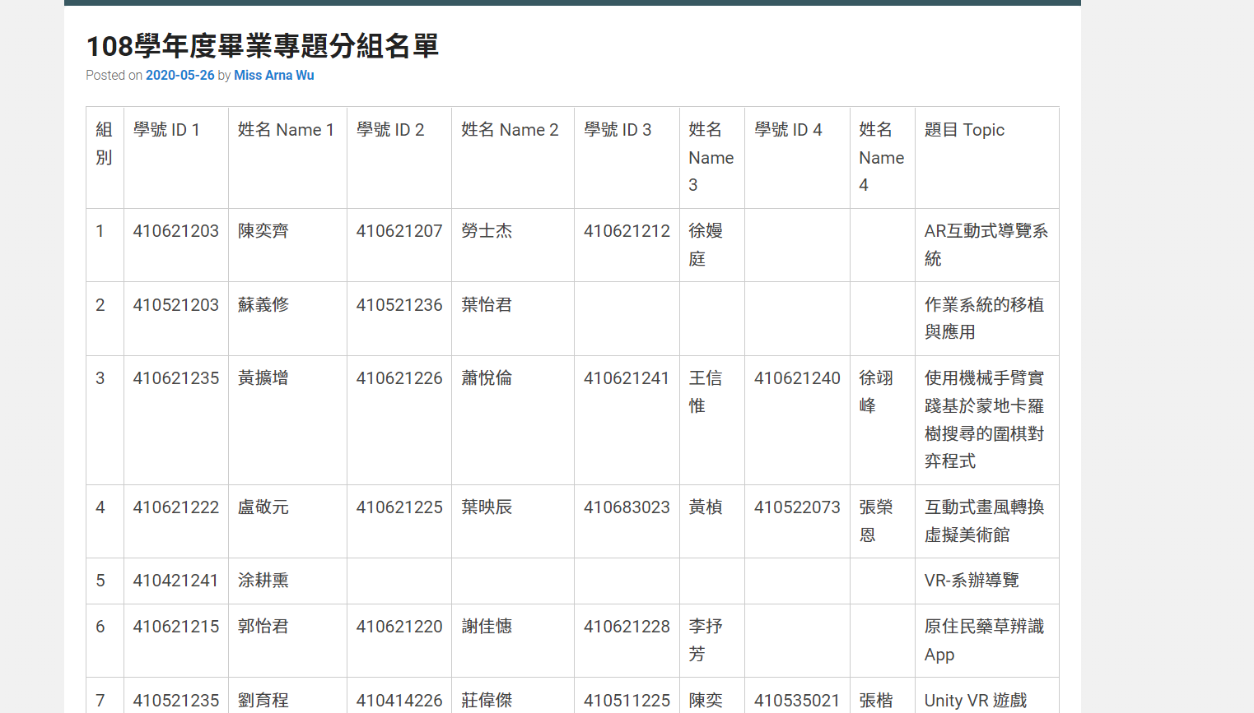
Task: Click the 互動式畫風轉換虛擬美術館 topic cell
Action: (x=984, y=521)
